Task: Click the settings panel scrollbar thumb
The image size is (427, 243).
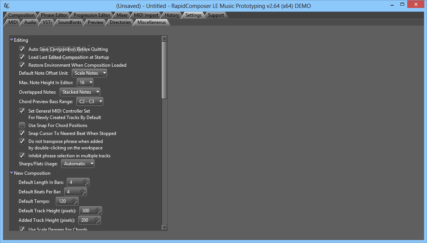Action: [164, 70]
